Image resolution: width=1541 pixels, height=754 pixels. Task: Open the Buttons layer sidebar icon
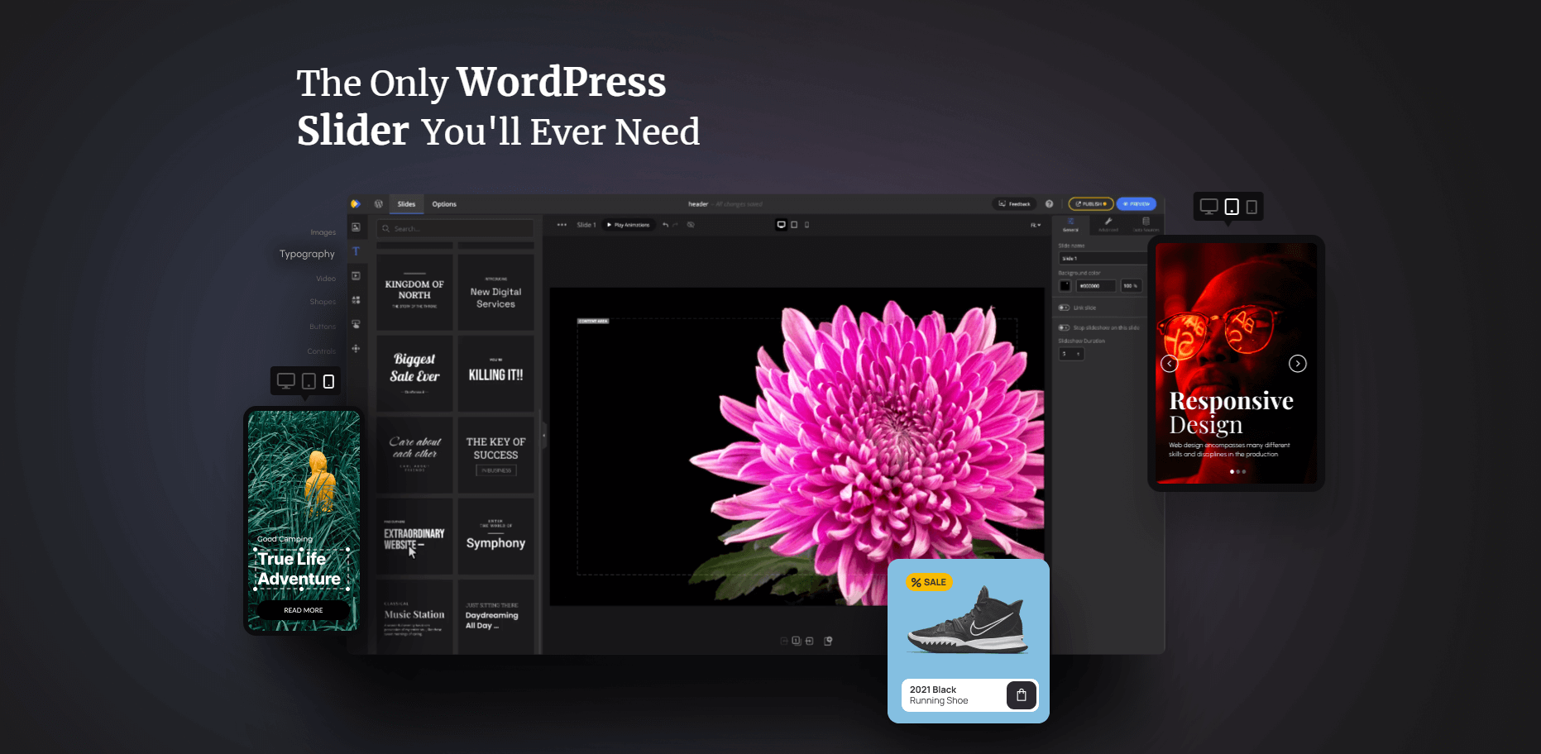pos(356,324)
